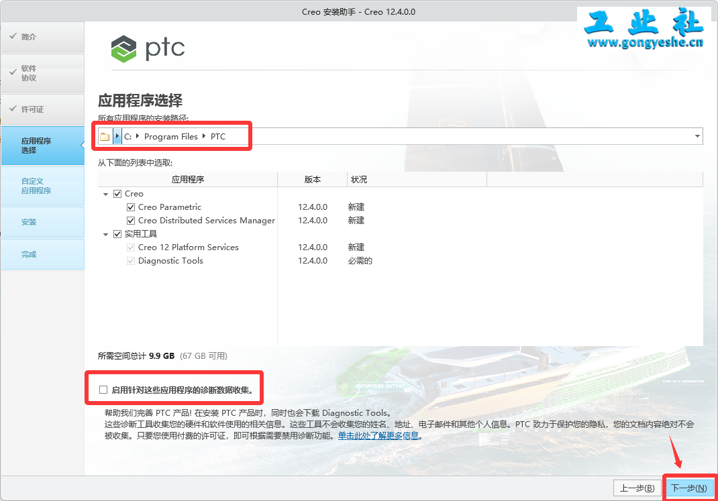Go to the 简介 step
Image resolution: width=718 pixels, height=501 pixels.
click(x=42, y=37)
